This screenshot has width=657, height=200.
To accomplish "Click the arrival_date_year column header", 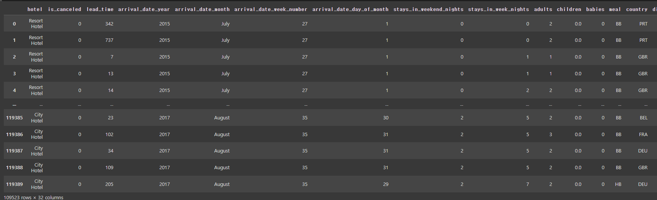I will pos(144,9).
